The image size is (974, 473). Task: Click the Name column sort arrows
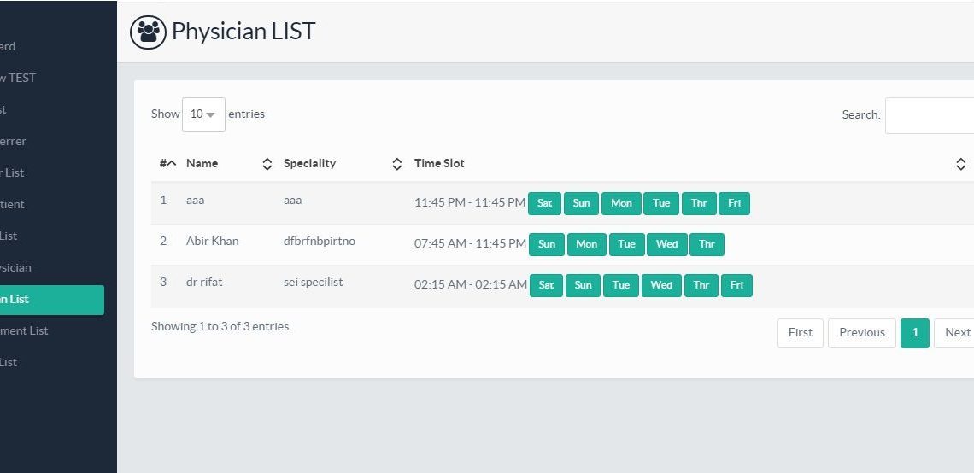267,164
